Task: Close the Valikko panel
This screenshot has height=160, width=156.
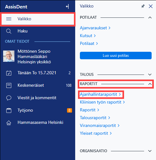Action: tap(151, 6)
